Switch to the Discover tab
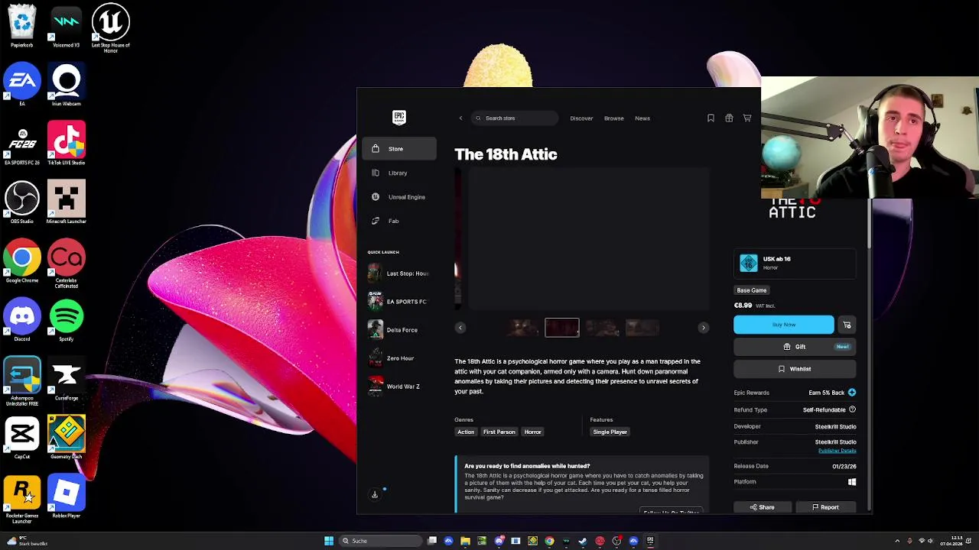Viewport: 979px width, 550px height. click(x=581, y=118)
